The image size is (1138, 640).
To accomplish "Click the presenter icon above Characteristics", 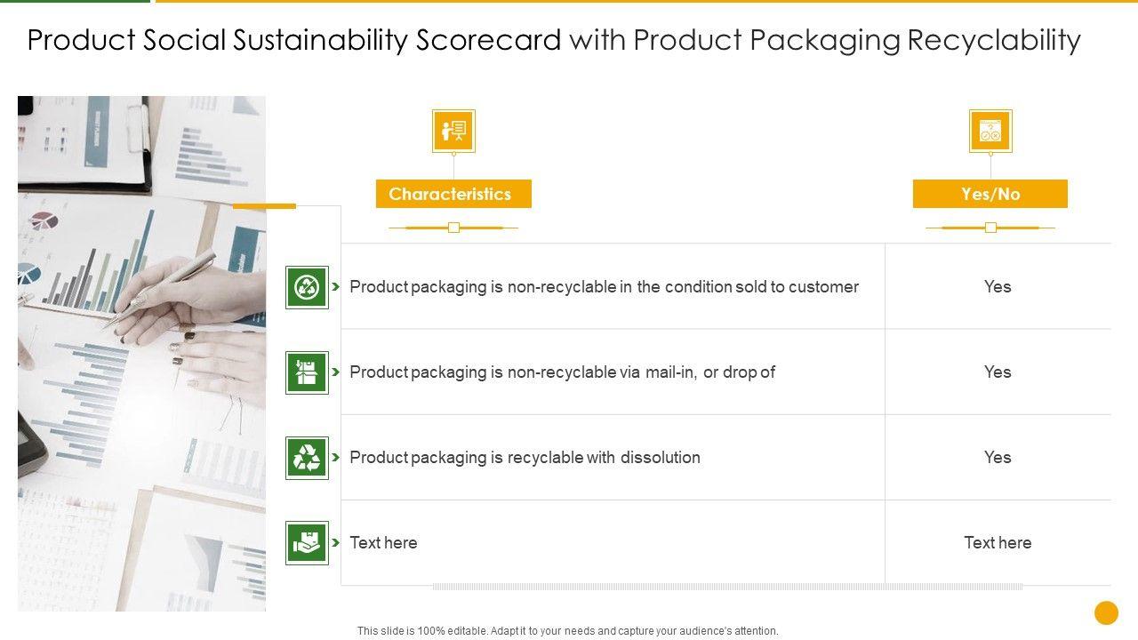I will pos(453,132).
